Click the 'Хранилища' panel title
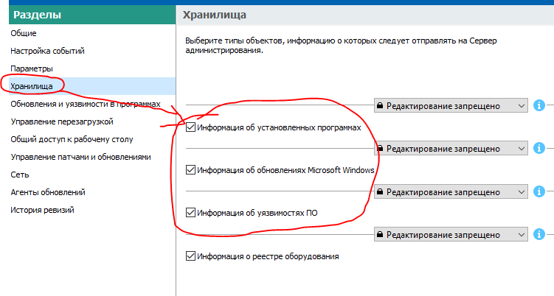Screen dimensions: 554x296 pyautogui.click(x=214, y=15)
